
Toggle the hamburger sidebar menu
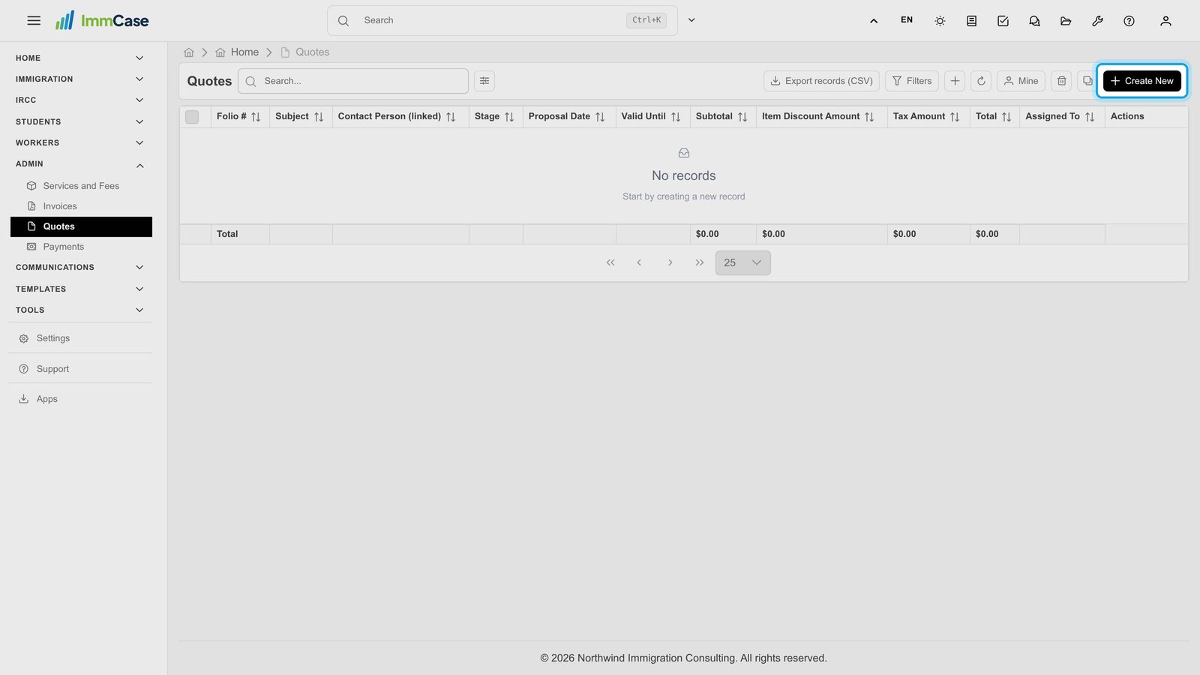(x=34, y=21)
